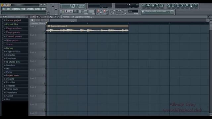The image size is (212, 119).
Task: Click the scissors audio editor icon
Action: pyautogui.click(x=182, y=6)
